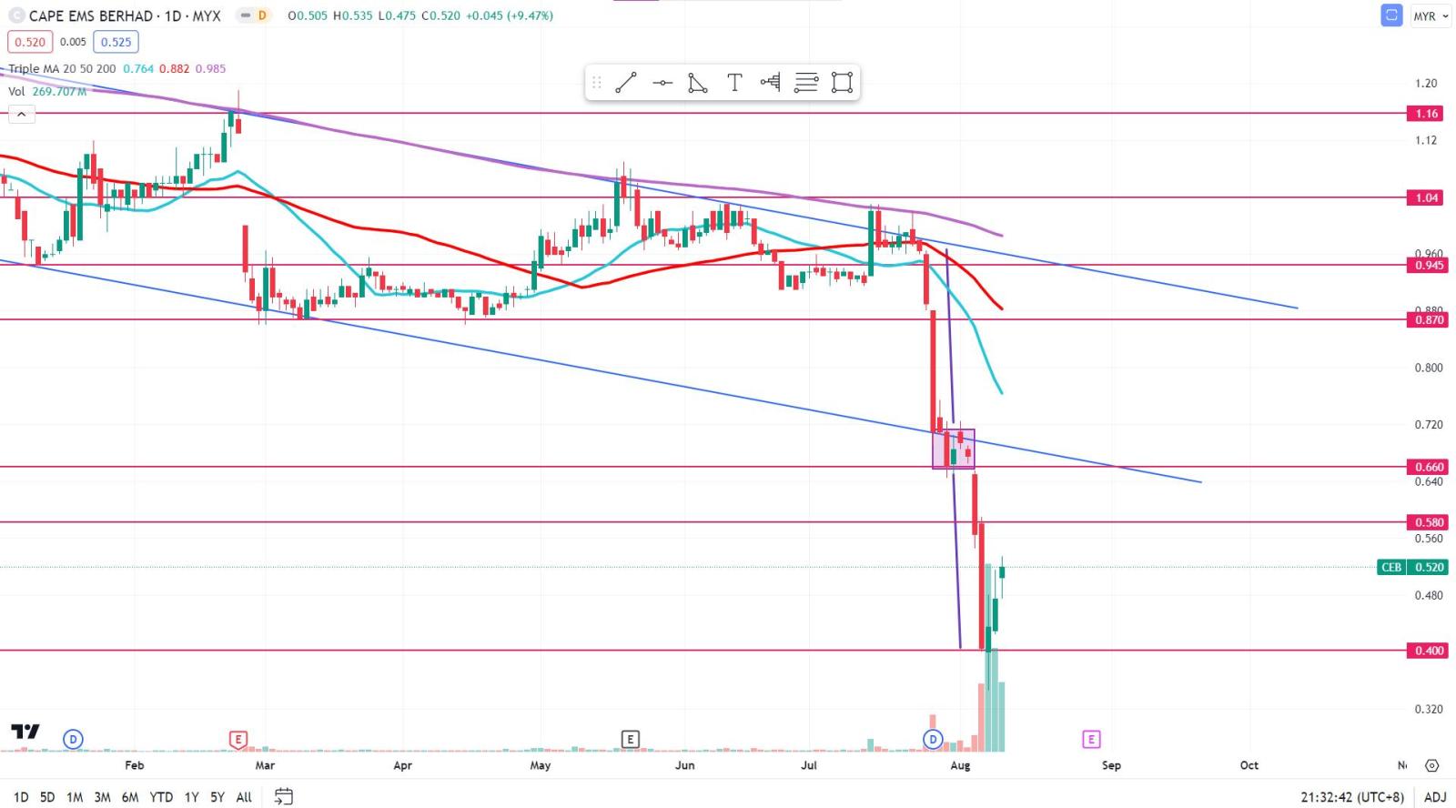Click the 0.580 horizontal line price label
The width and height of the screenshot is (1456, 808).
1426,522
